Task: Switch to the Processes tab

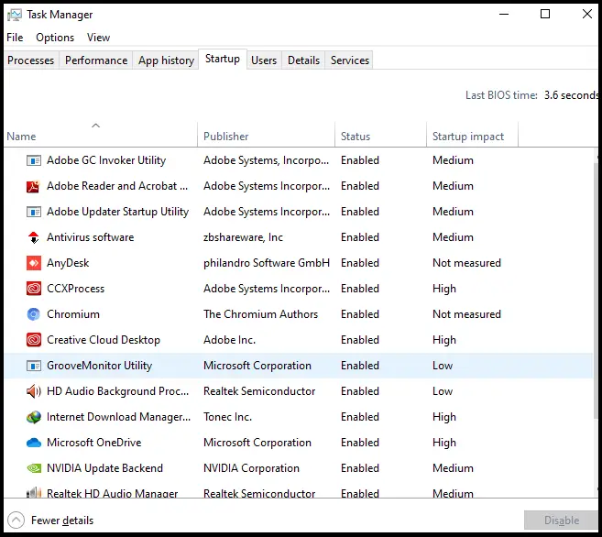Action: (31, 60)
